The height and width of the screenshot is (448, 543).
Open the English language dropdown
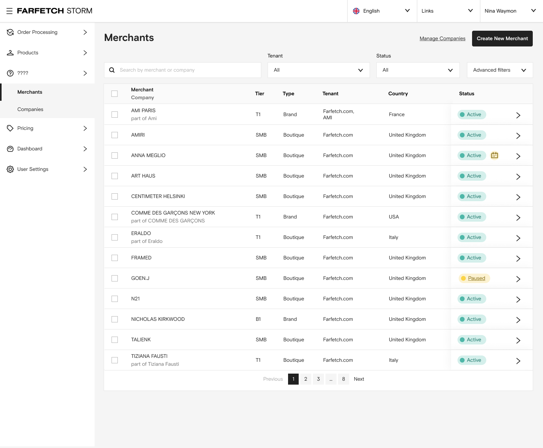[x=382, y=11]
